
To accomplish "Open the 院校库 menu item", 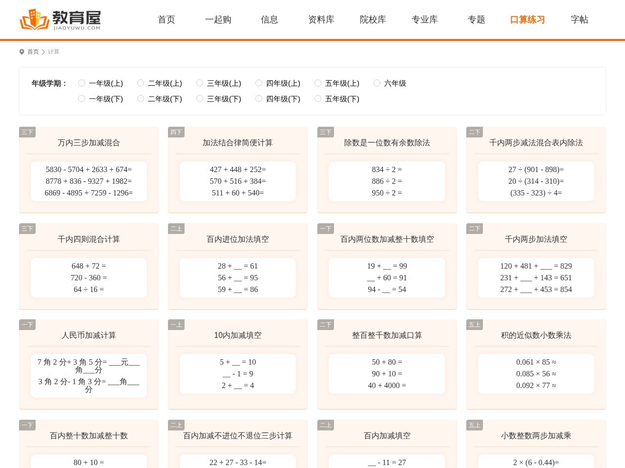I will [373, 19].
